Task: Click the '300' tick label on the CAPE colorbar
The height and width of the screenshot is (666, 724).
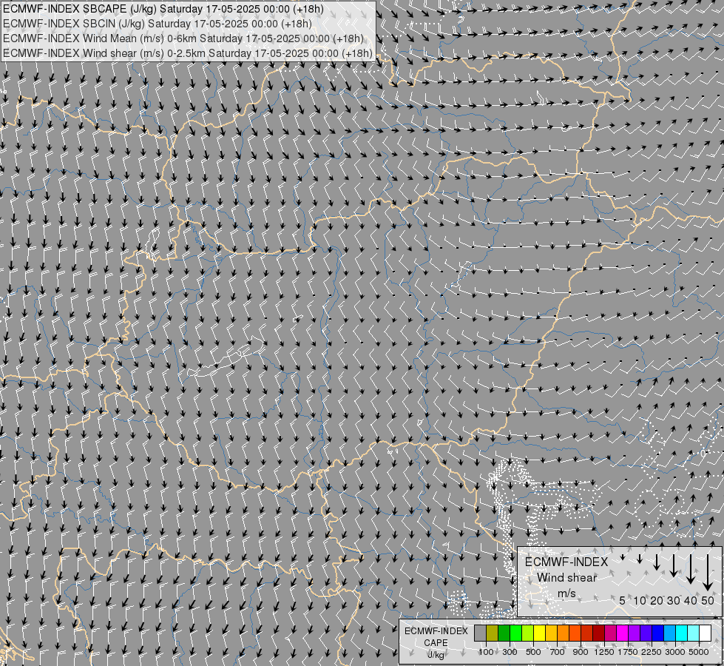Action: point(510,652)
